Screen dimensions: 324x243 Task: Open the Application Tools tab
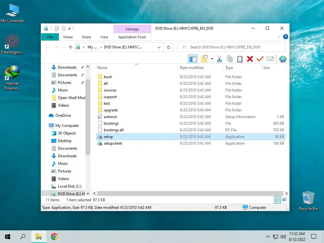click(132, 37)
